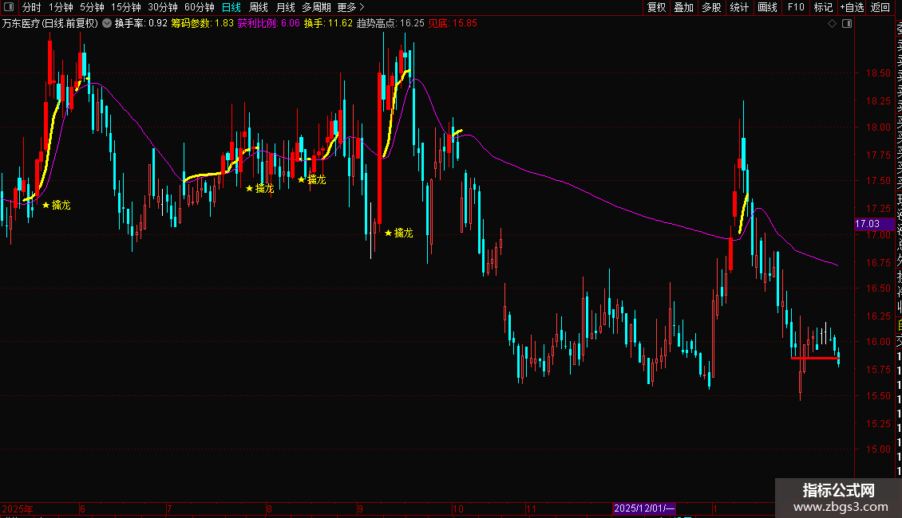Select the 30分钟 period

(163, 7)
